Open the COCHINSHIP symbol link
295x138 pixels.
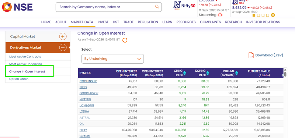click(88, 81)
